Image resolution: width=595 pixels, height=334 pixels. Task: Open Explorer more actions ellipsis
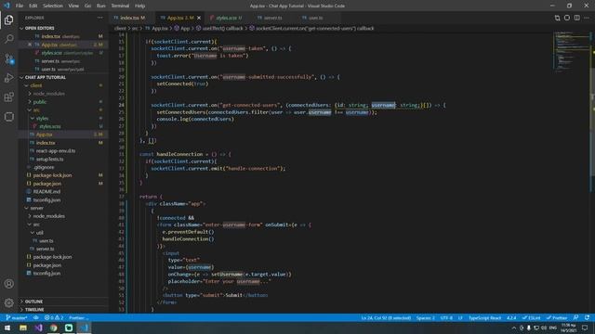point(99,18)
